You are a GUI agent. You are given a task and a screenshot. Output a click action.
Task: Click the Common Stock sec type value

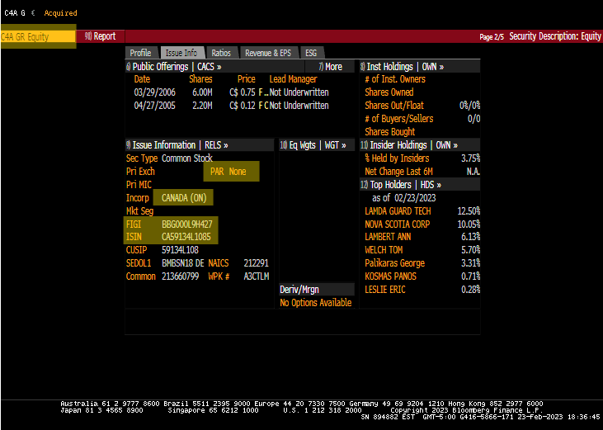click(x=187, y=158)
